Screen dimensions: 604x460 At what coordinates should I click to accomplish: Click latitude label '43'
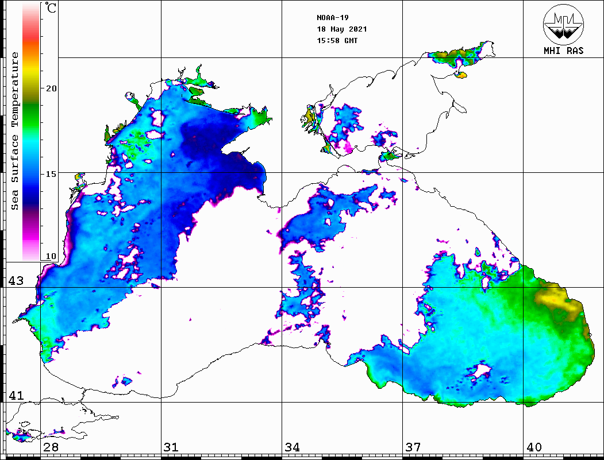pyautogui.click(x=16, y=281)
